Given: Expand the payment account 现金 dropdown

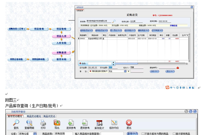Looking at the screenshot, I should (125, 71).
